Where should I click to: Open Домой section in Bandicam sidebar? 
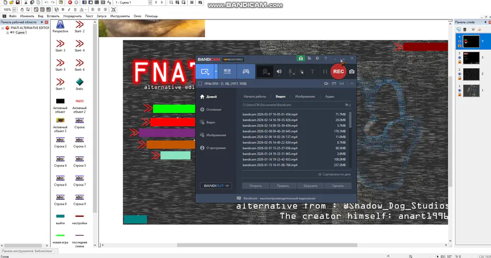click(208, 97)
